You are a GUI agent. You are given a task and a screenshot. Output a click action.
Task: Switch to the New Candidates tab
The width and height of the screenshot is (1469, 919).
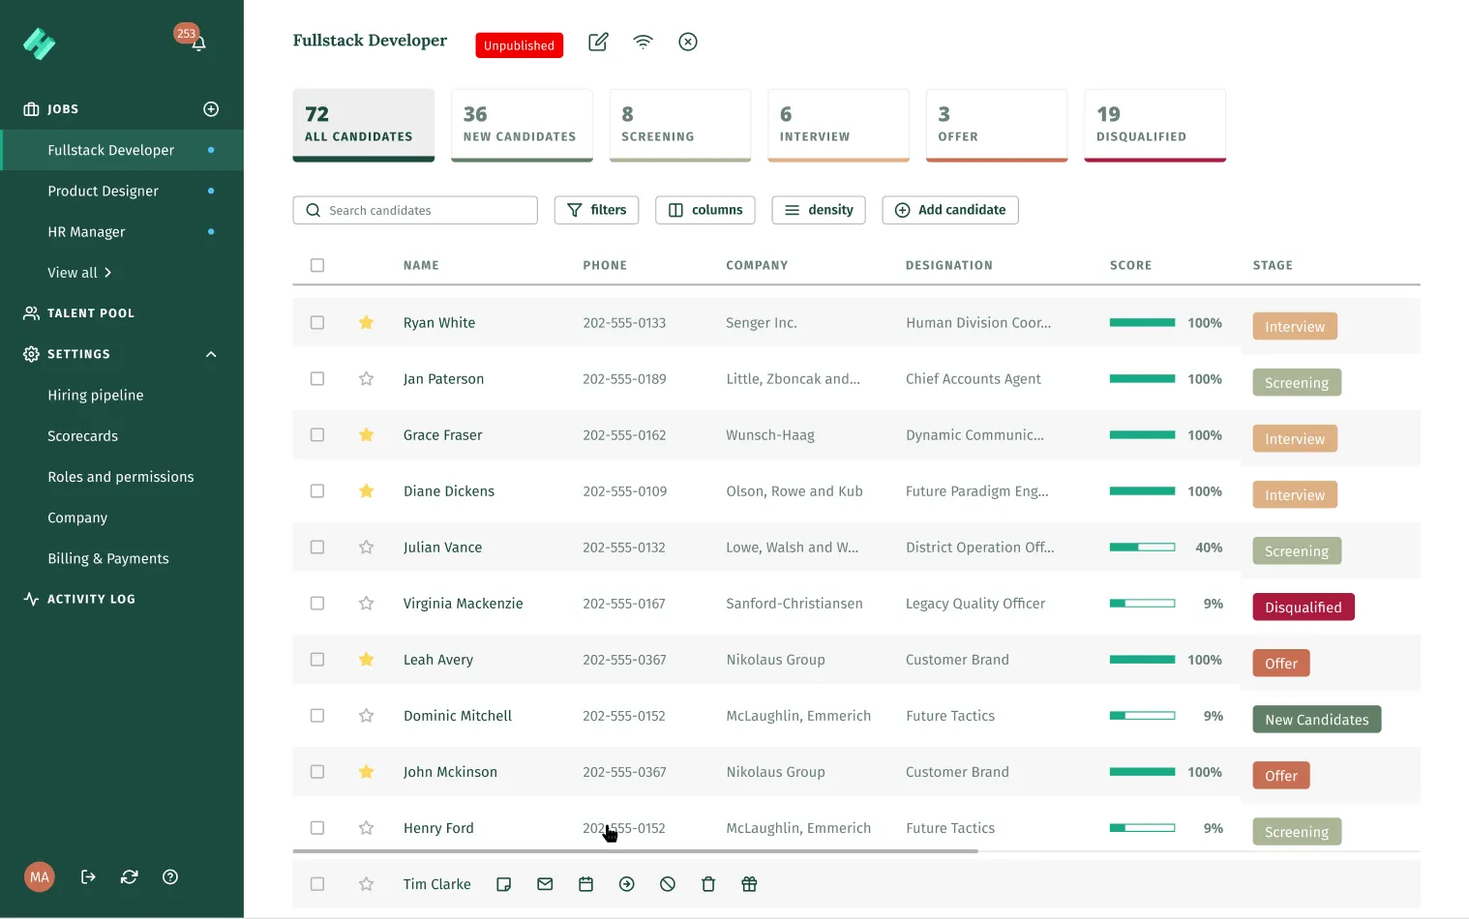pyautogui.click(x=522, y=125)
